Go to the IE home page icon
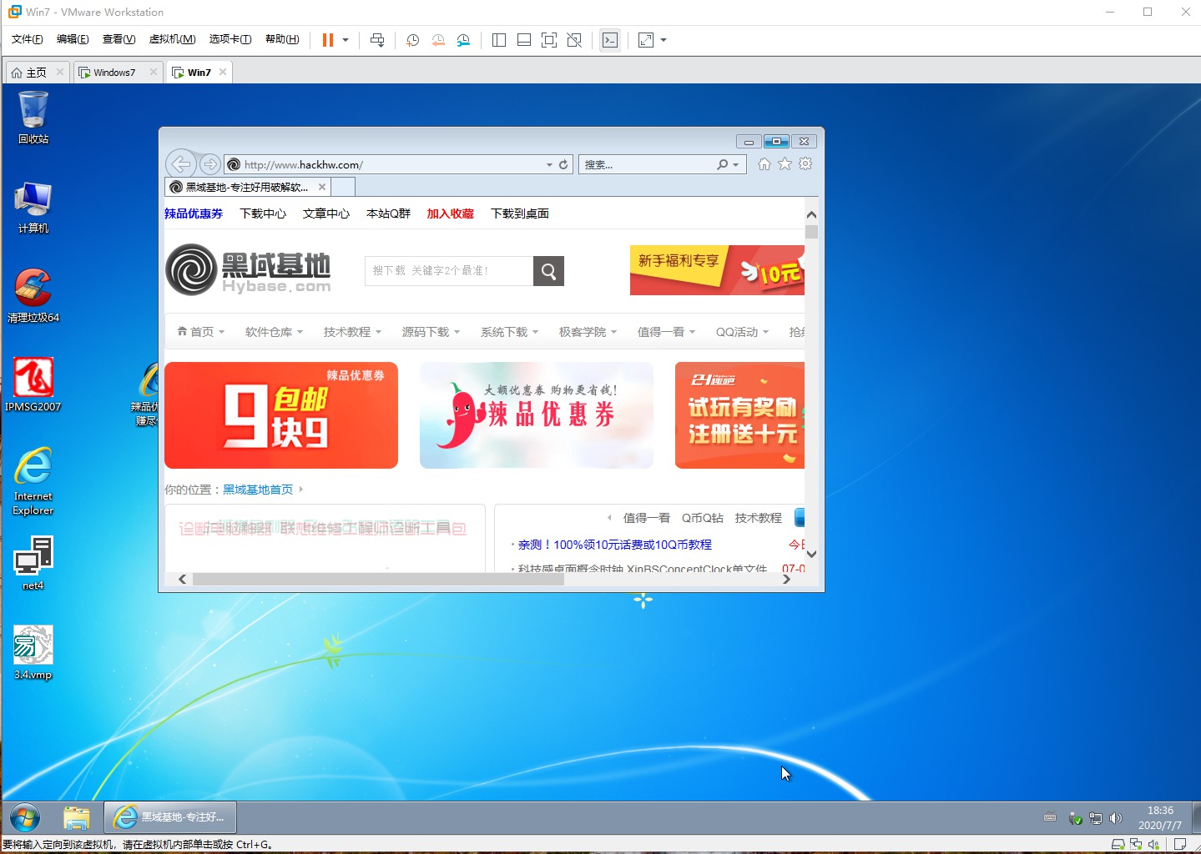The width and height of the screenshot is (1201, 854). (765, 164)
